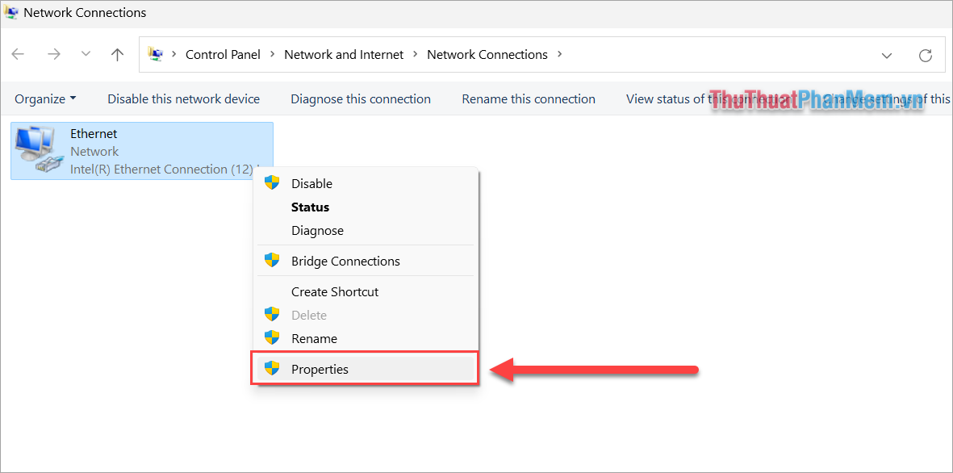The width and height of the screenshot is (953, 473).
Task: Expand the breadcrumb chevron after Network and Internet
Action: pos(415,54)
